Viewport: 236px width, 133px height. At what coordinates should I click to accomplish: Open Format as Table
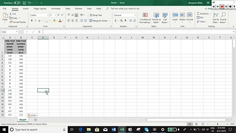click(156, 18)
